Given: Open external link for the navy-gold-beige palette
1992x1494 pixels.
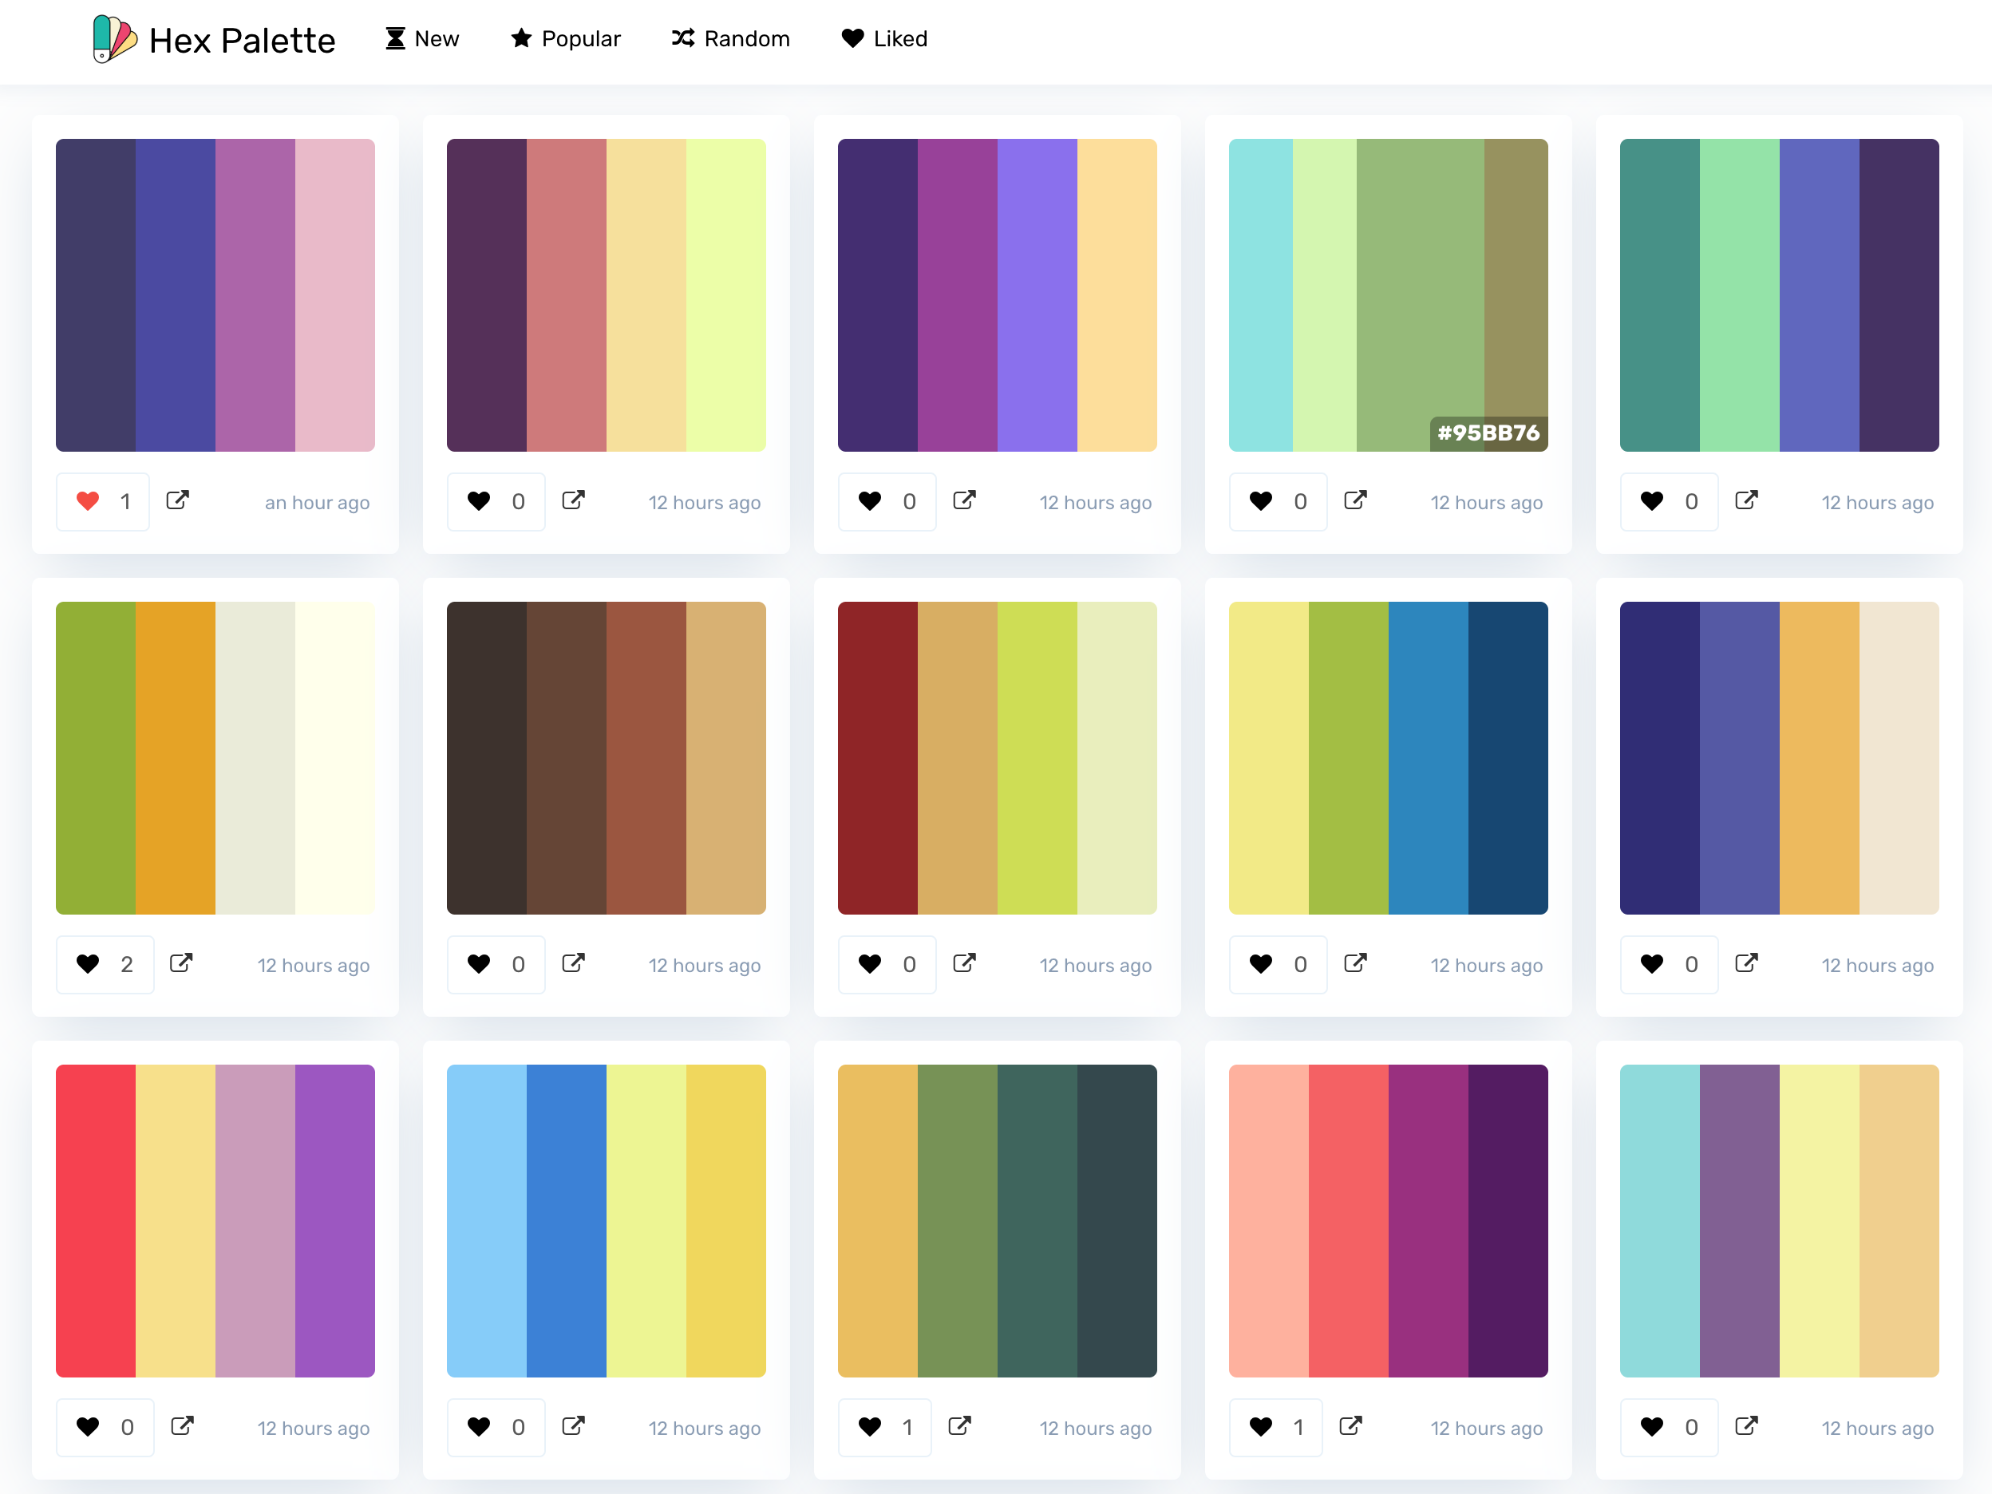Looking at the screenshot, I should point(1746,963).
